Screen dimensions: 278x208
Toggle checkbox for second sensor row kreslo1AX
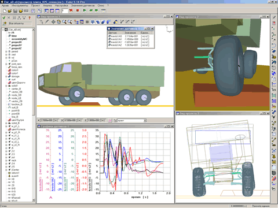tap(109, 39)
